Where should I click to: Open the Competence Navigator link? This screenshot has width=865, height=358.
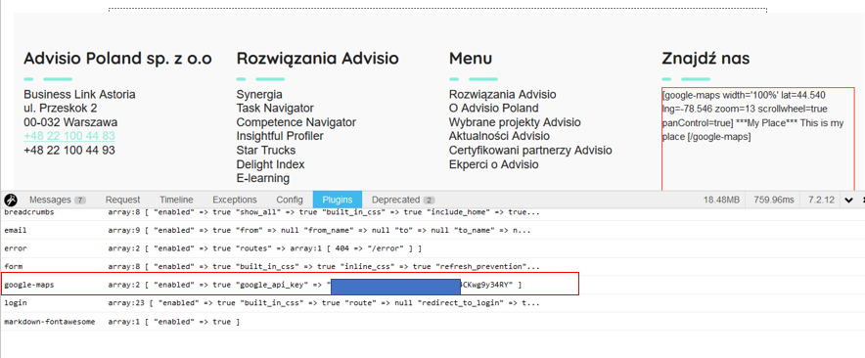[296, 122]
